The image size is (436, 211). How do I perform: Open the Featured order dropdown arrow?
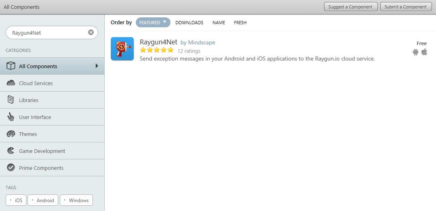coord(164,22)
